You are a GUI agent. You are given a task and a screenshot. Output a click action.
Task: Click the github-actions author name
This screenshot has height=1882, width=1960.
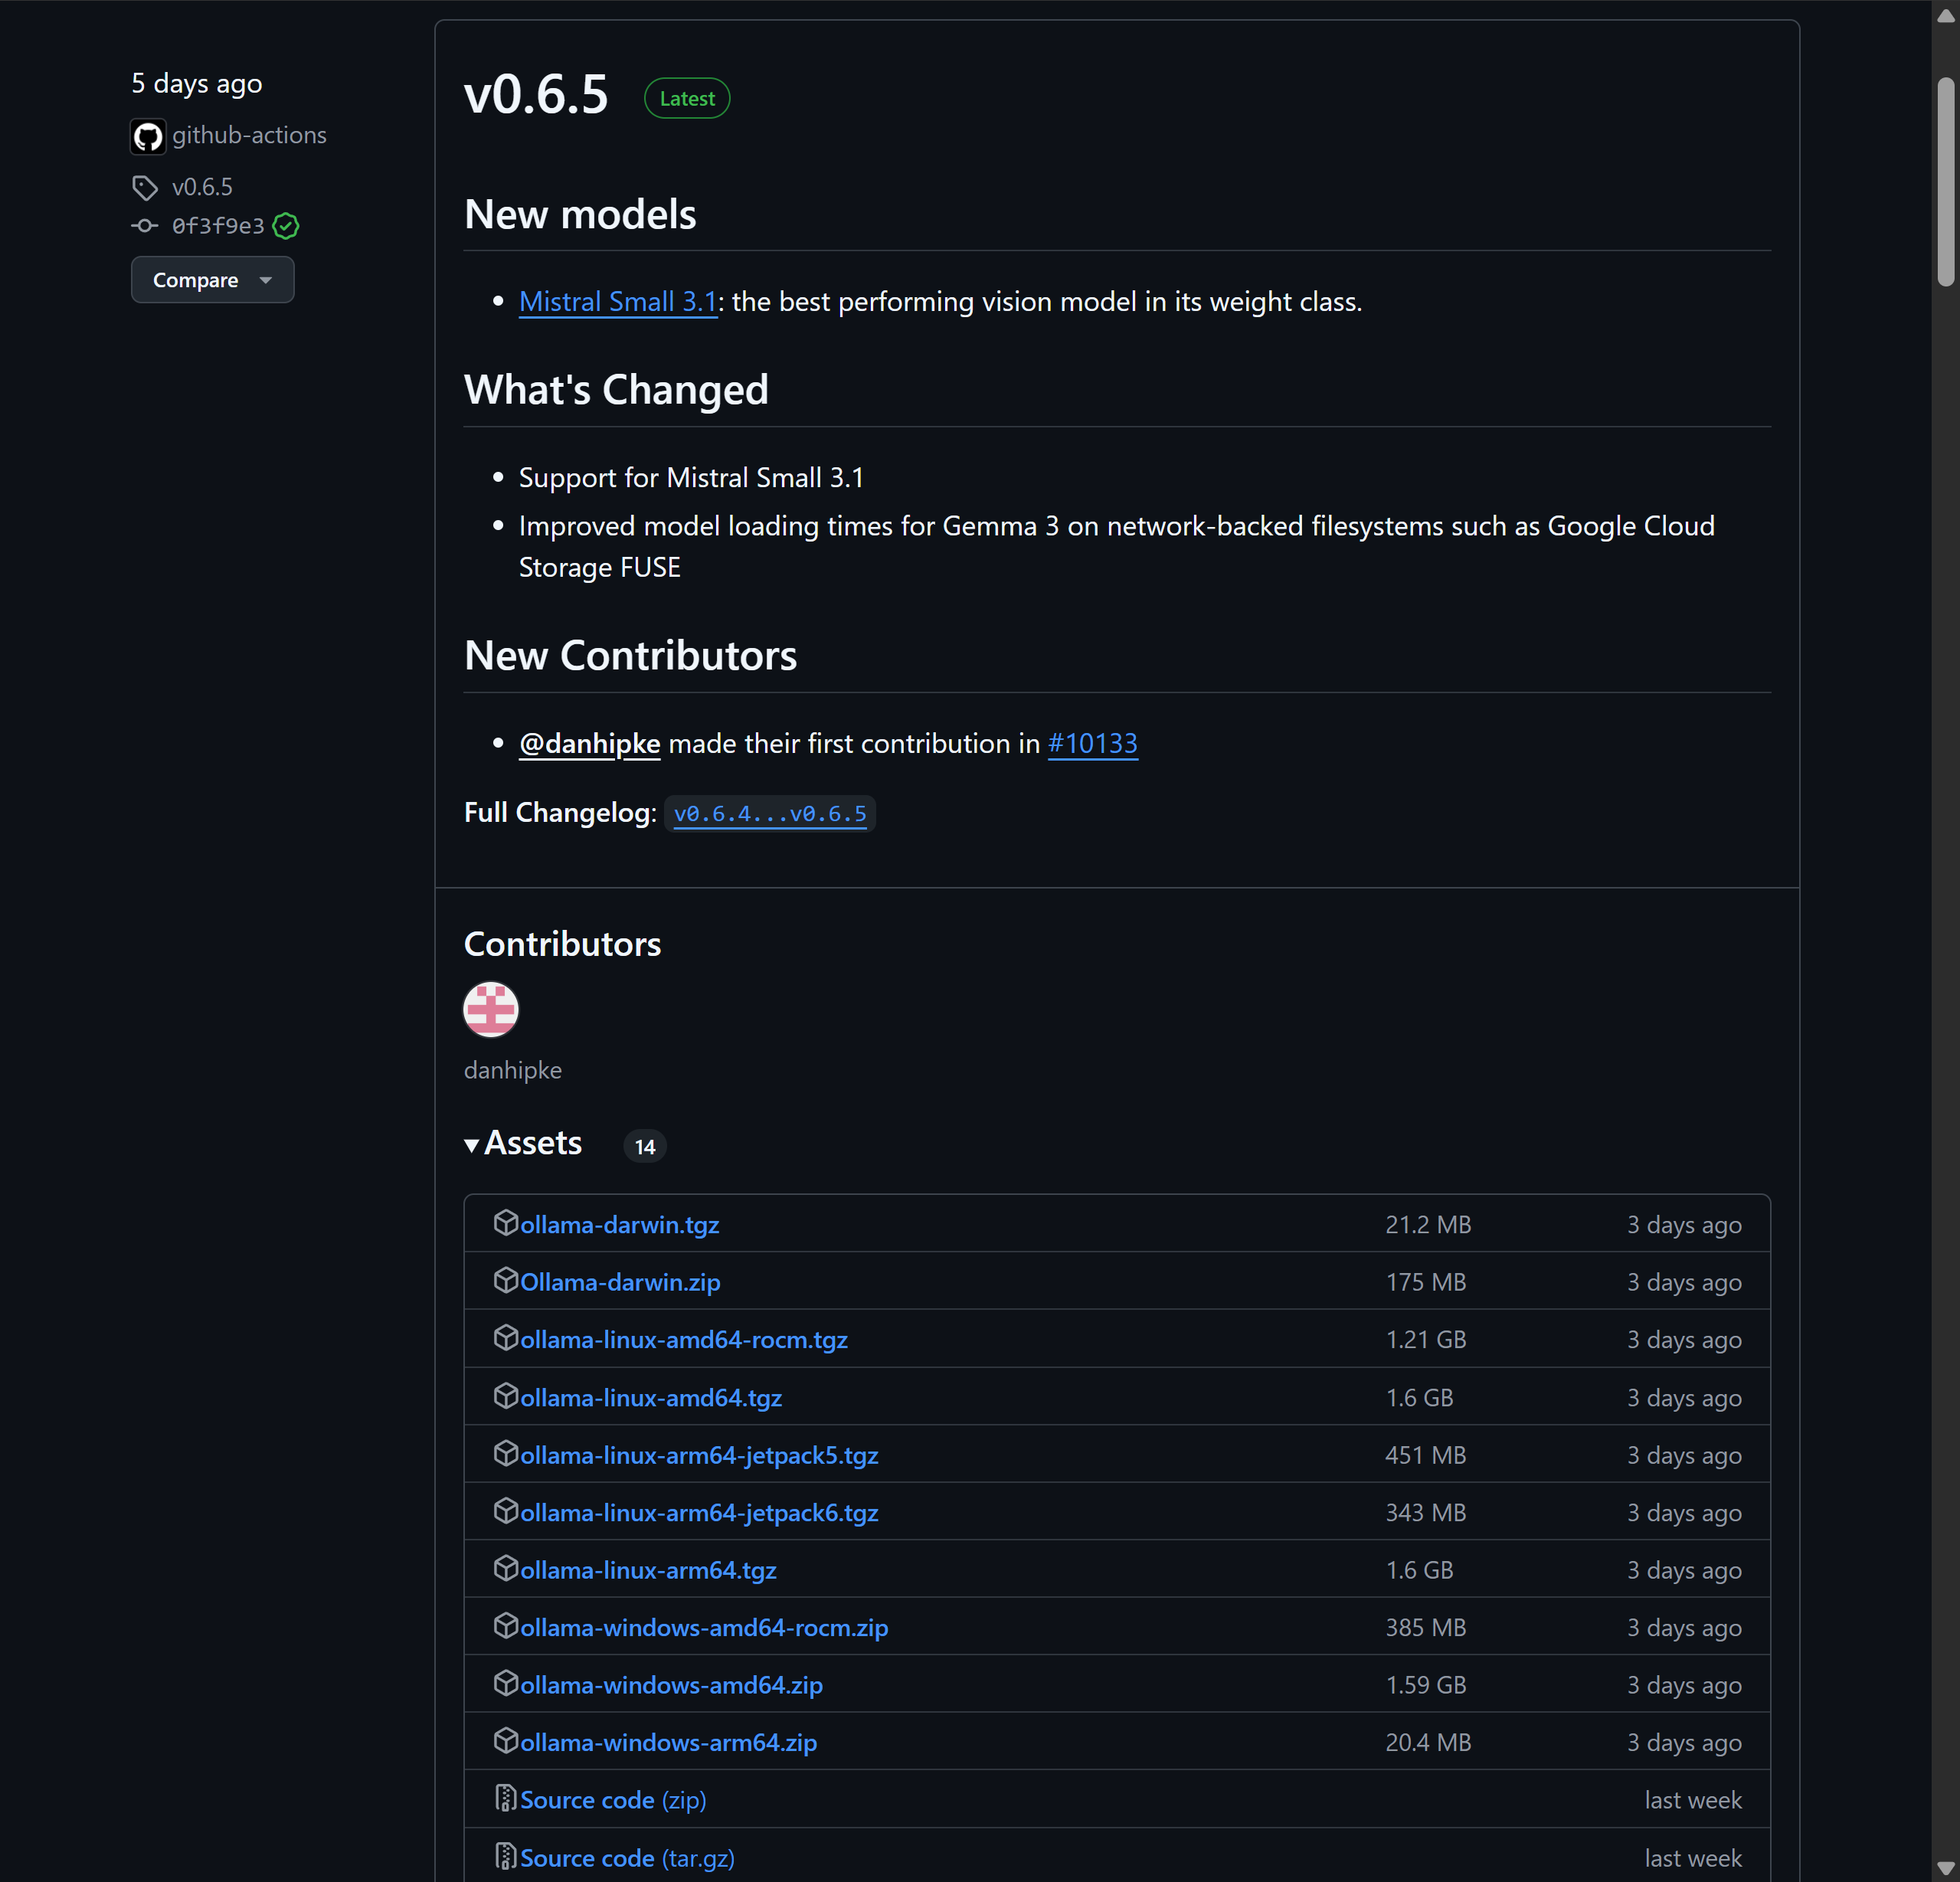[249, 135]
